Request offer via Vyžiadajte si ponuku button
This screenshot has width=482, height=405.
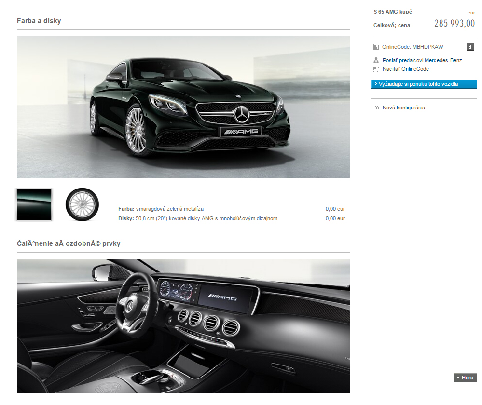(424, 84)
